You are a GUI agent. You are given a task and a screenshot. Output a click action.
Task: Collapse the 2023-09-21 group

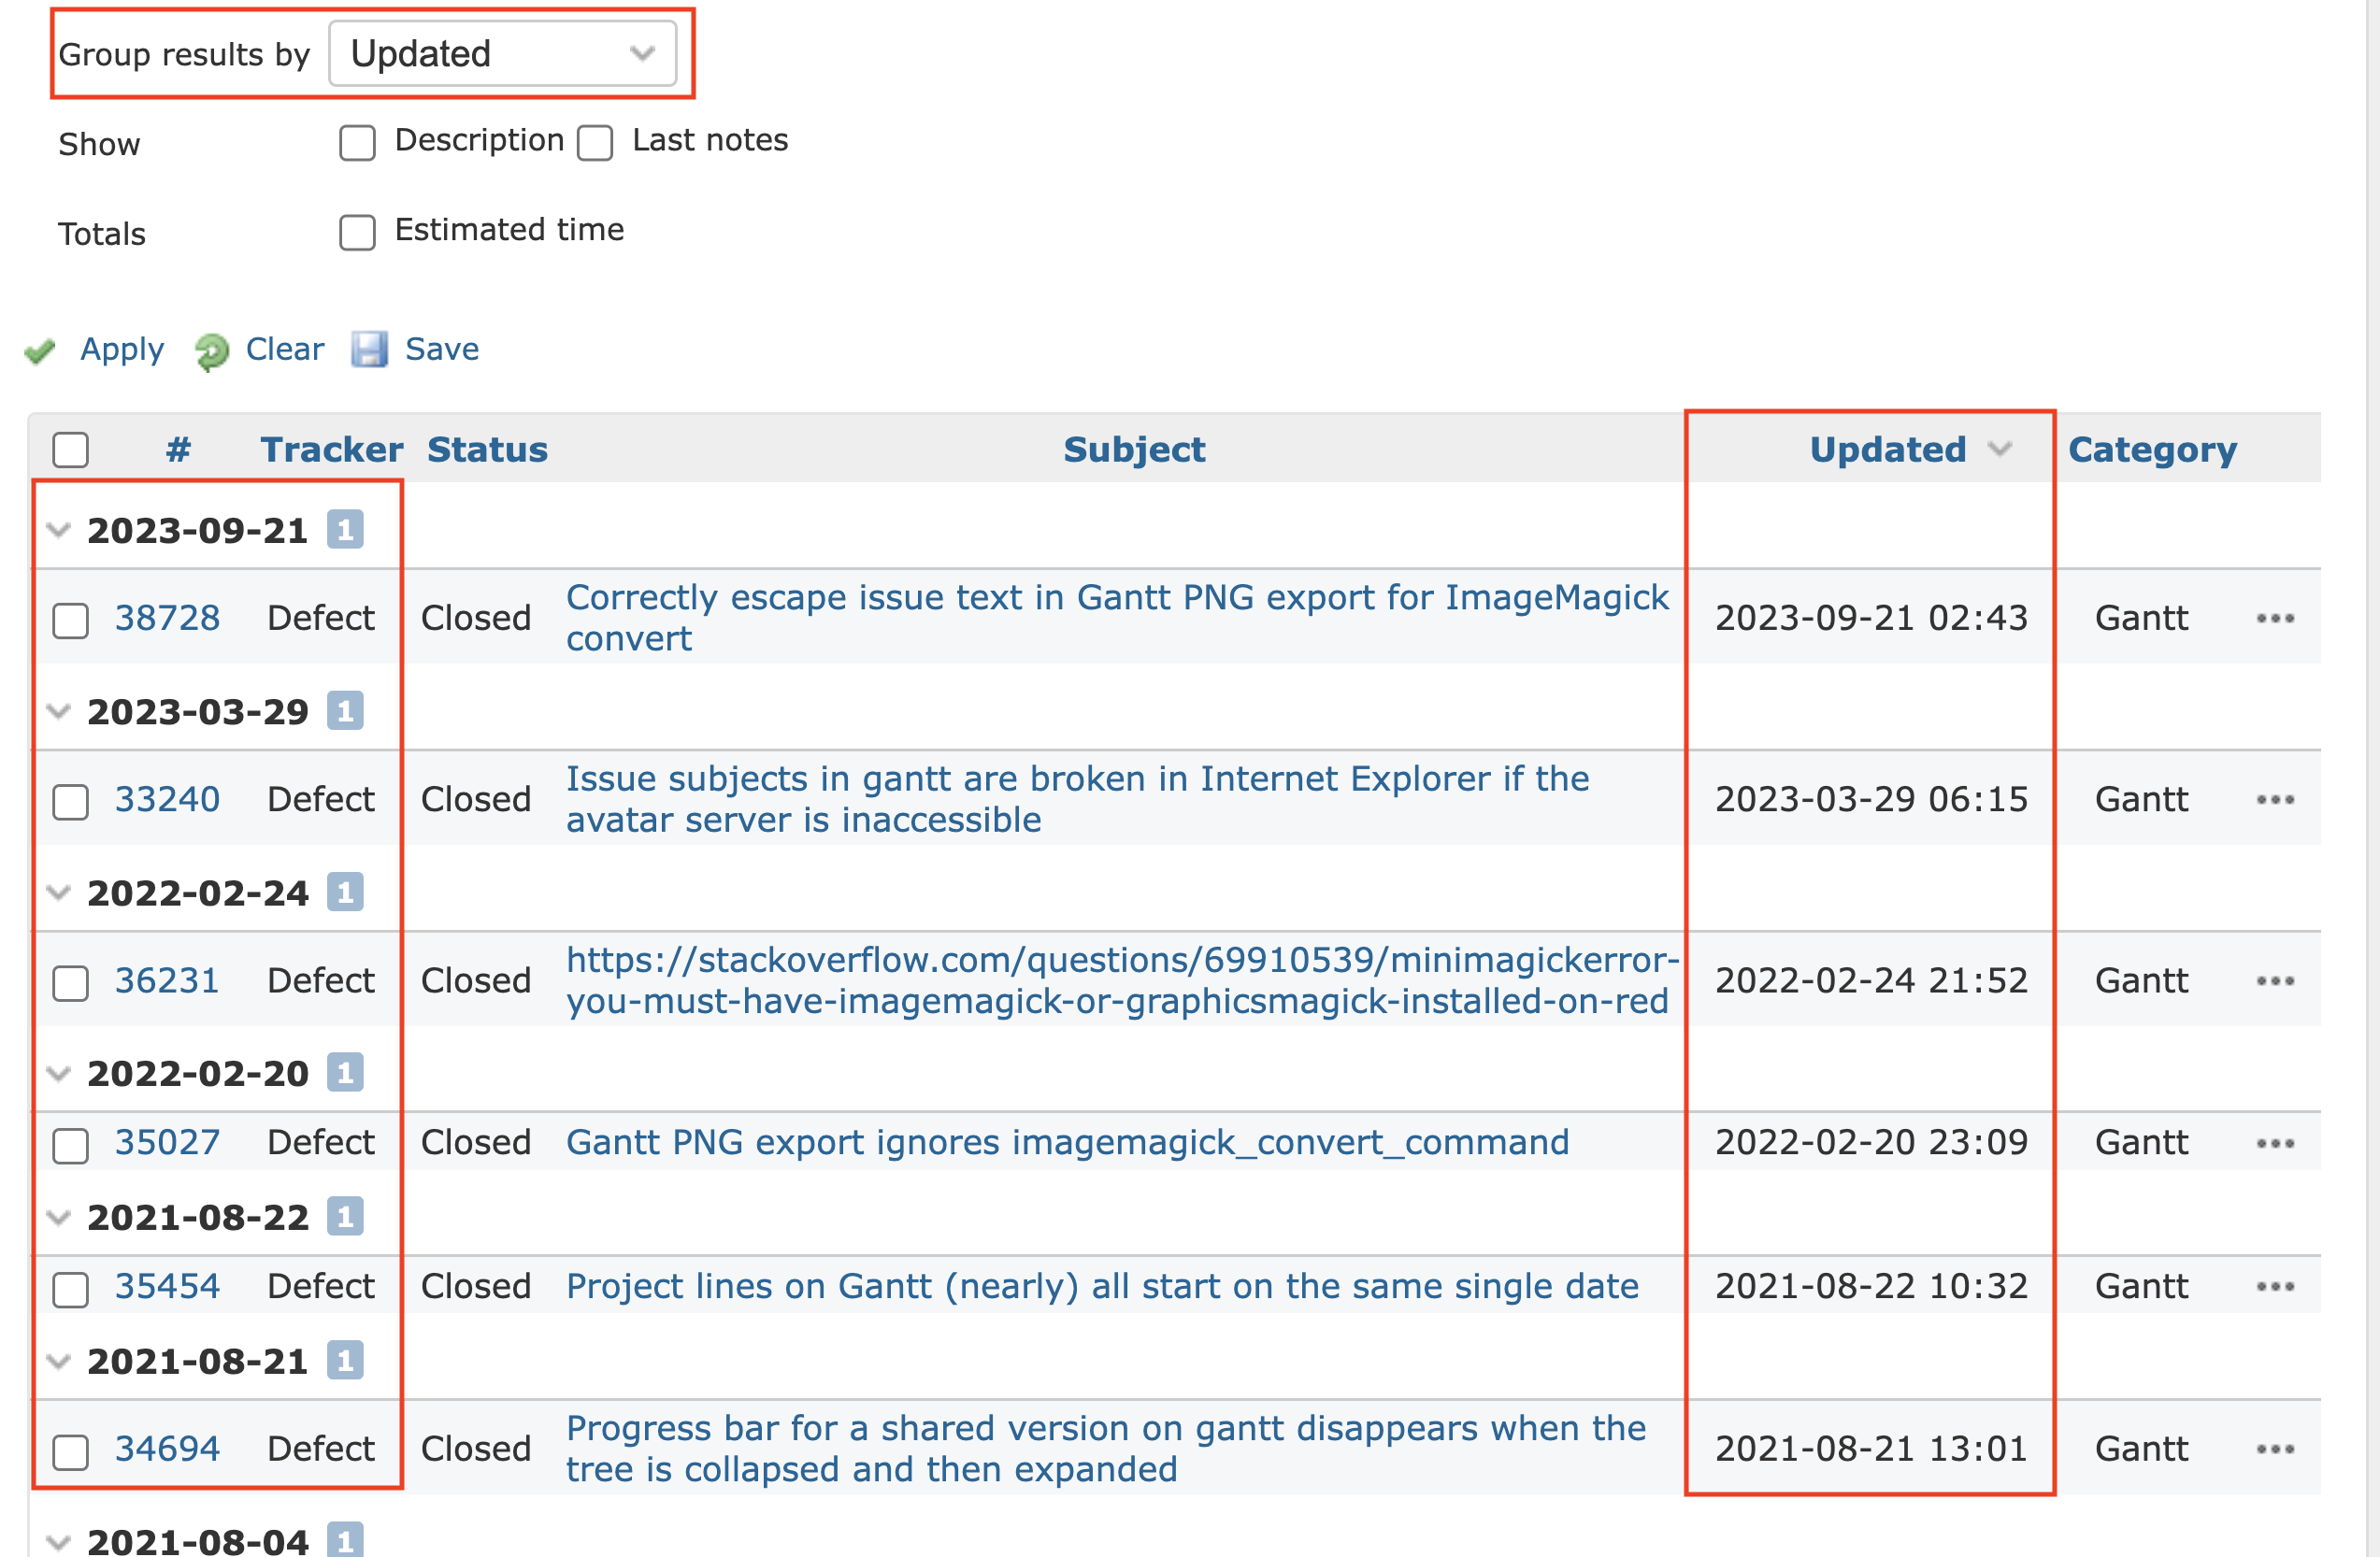pyautogui.click(x=59, y=530)
